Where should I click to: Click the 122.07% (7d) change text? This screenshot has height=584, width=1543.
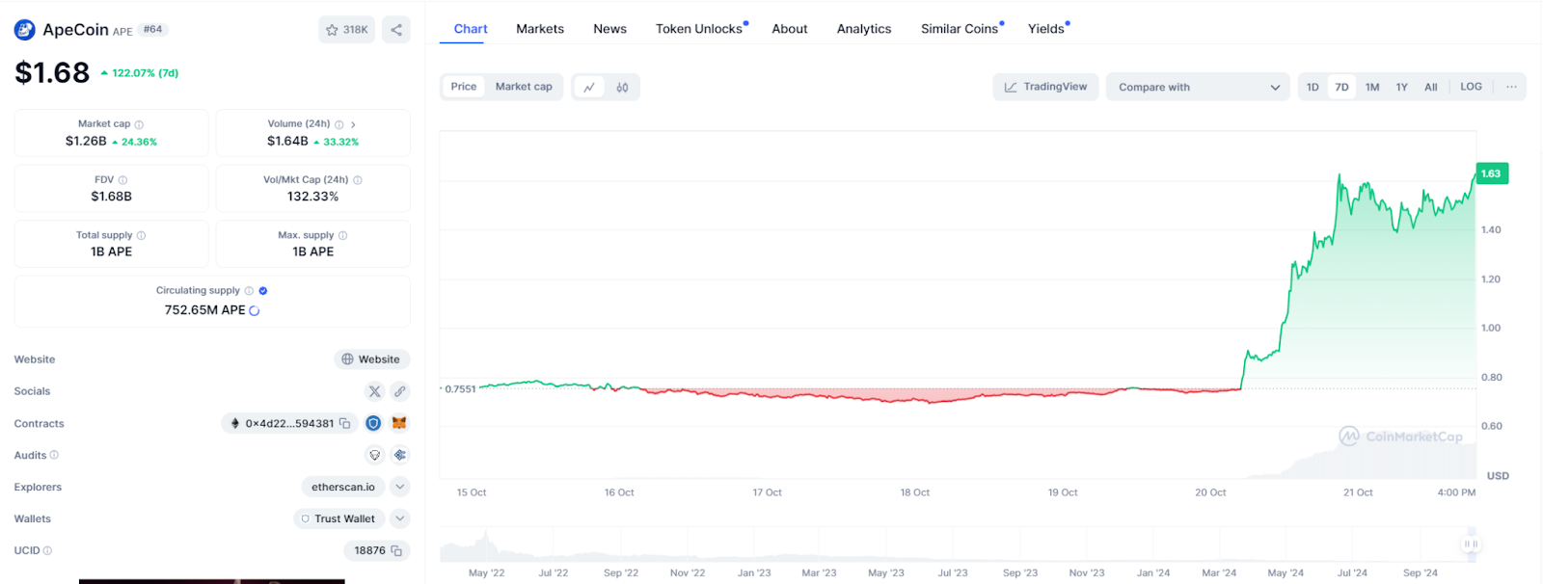pyautogui.click(x=145, y=73)
